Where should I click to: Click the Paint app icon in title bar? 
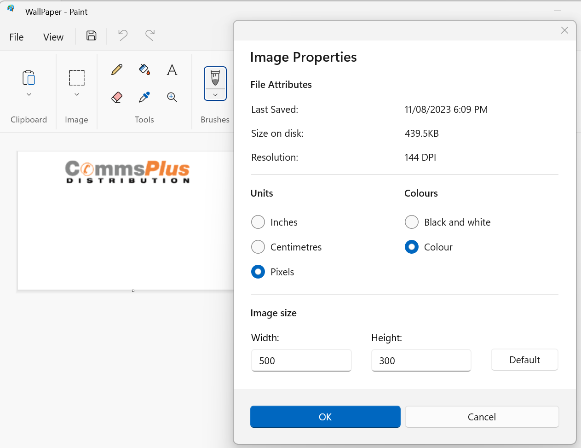tap(11, 8)
